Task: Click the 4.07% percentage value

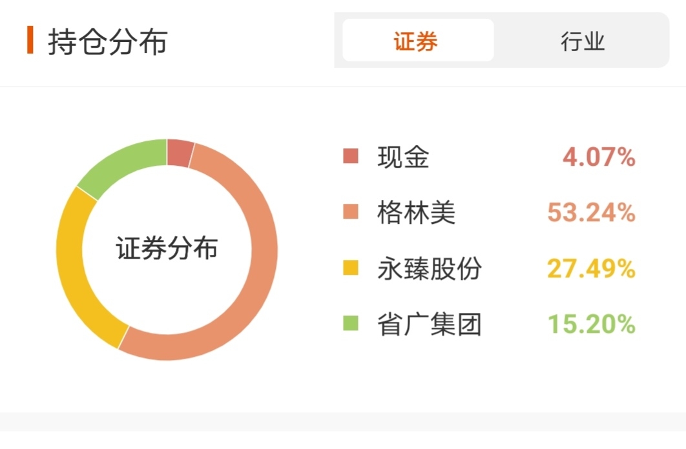Action: pyautogui.click(x=599, y=157)
